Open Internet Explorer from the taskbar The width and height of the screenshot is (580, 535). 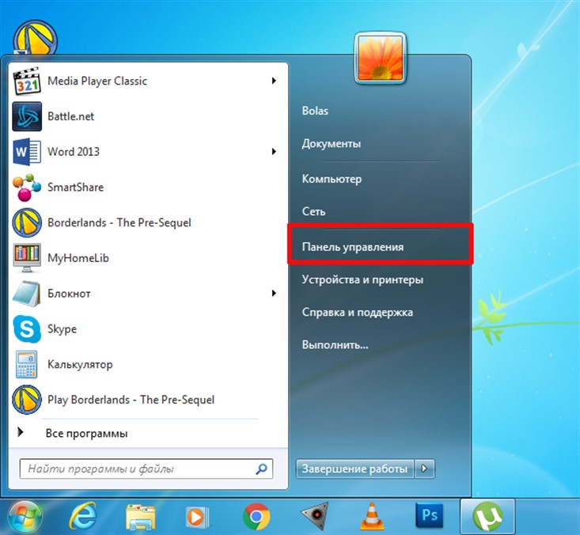[83, 516]
